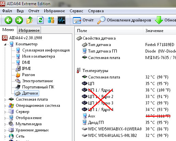Click the Системная плата motherboard tree icon
The height and width of the screenshot is (141, 176).
click(x=11, y=99)
